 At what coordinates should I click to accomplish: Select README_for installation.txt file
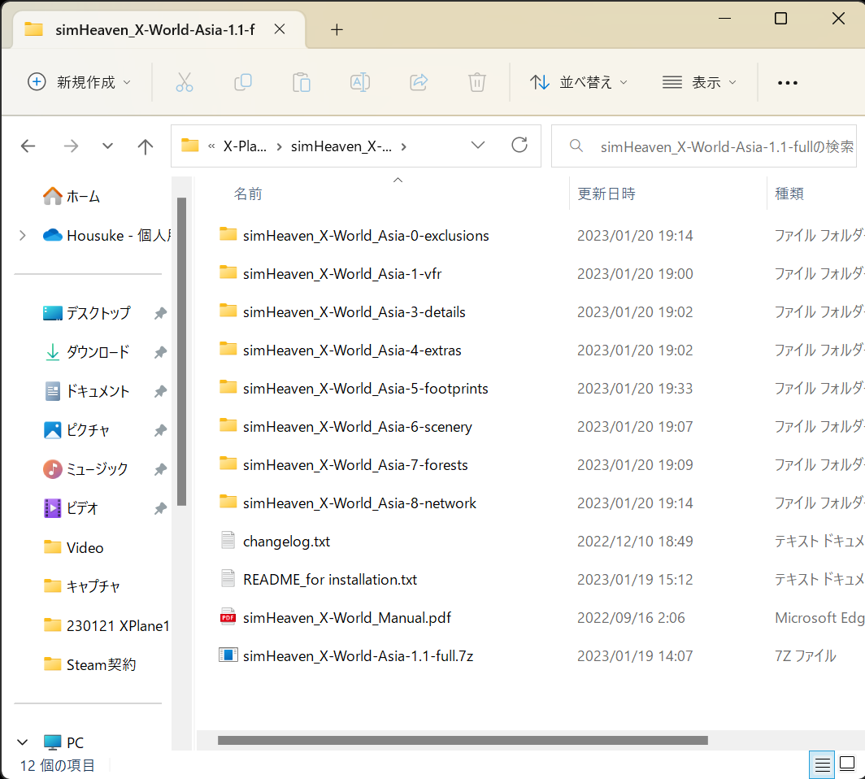(x=330, y=579)
